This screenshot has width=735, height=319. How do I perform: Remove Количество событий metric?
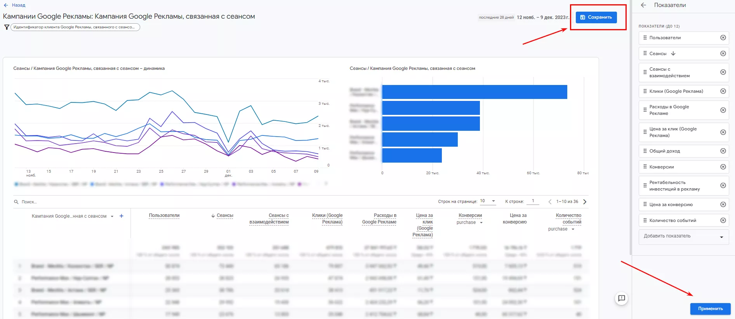pos(723,220)
